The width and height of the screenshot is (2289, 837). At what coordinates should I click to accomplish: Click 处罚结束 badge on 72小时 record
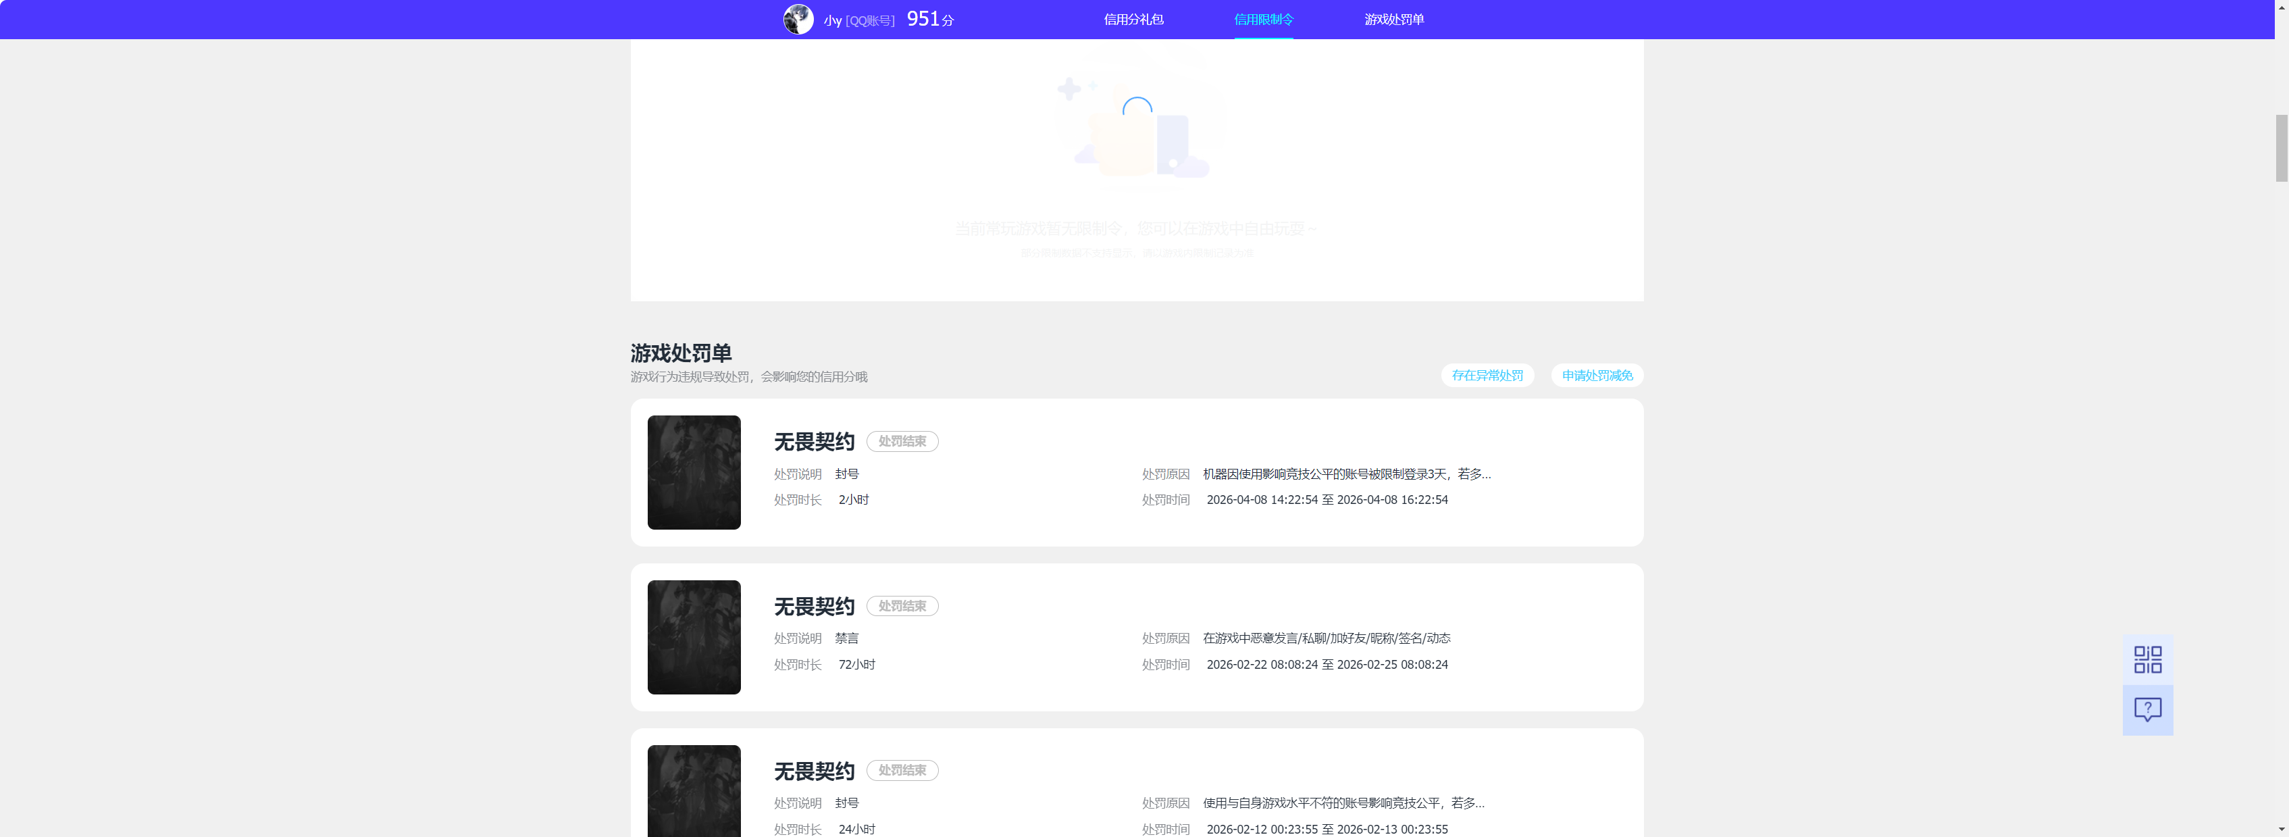click(x=902, y=606)
